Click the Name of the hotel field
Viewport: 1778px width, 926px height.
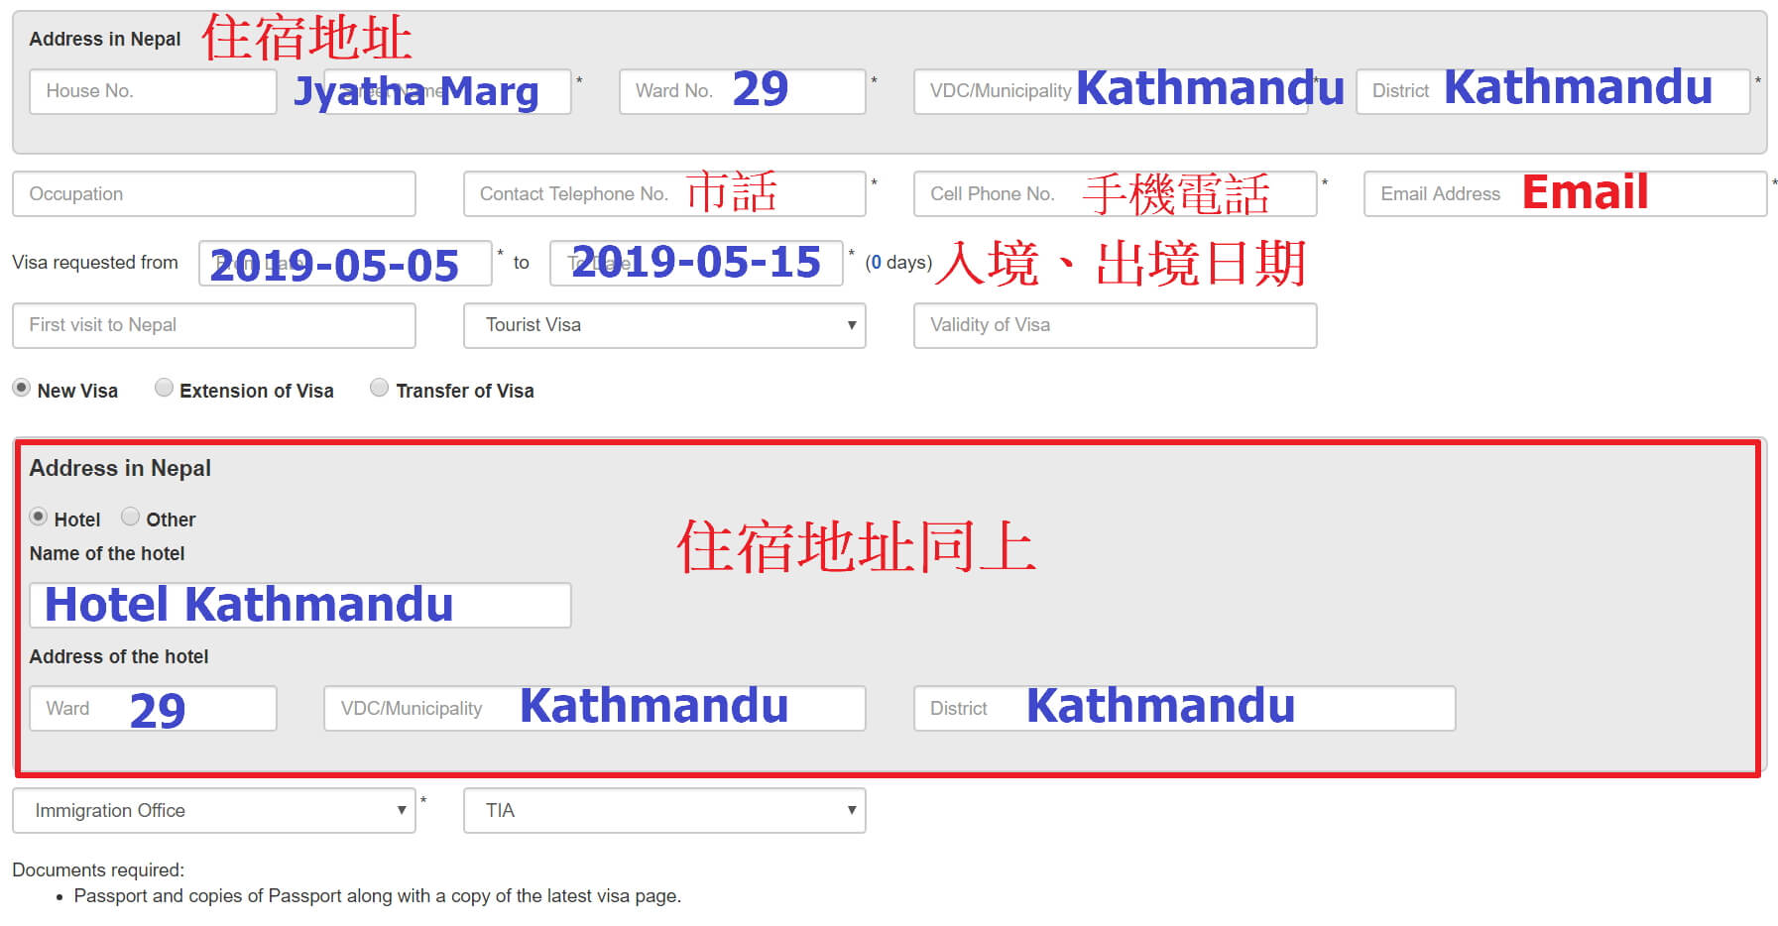tap(299, 605)
